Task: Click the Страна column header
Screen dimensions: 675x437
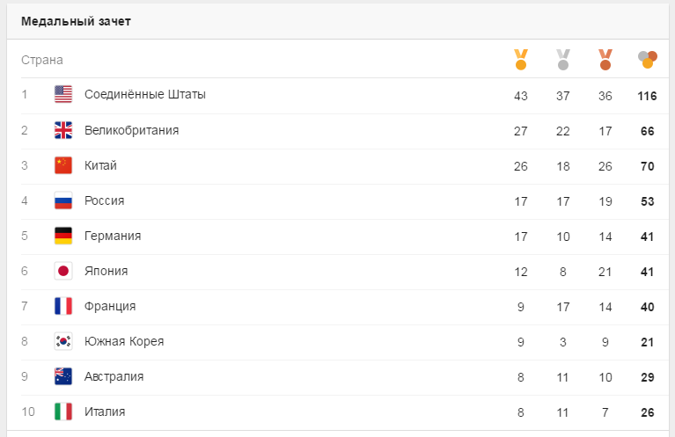Action: 42,60
